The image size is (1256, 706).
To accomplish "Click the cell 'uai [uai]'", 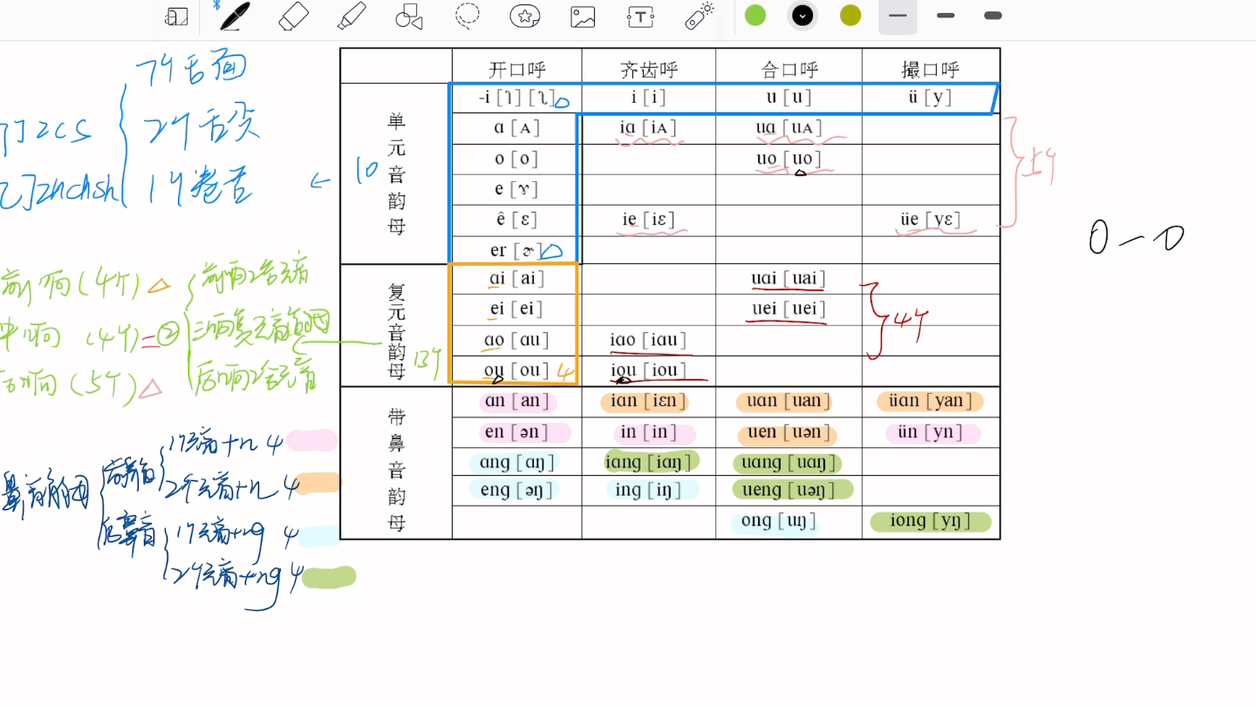I will tap(788, 279).
